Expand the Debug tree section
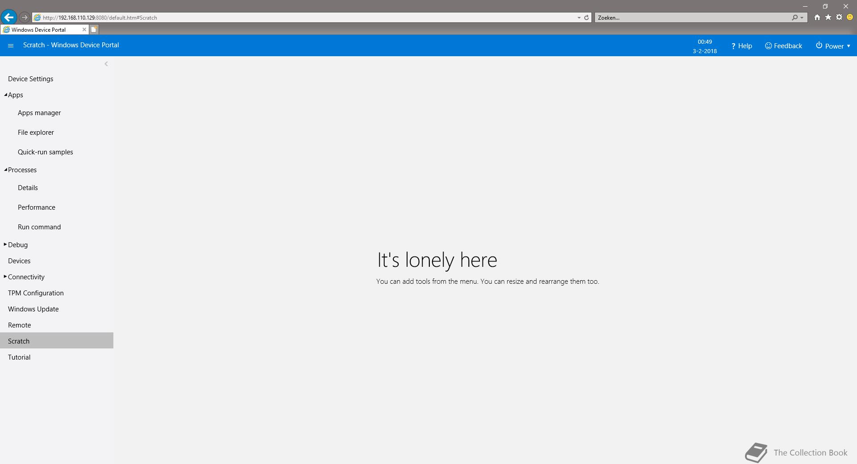 click(x=5, y=244)
